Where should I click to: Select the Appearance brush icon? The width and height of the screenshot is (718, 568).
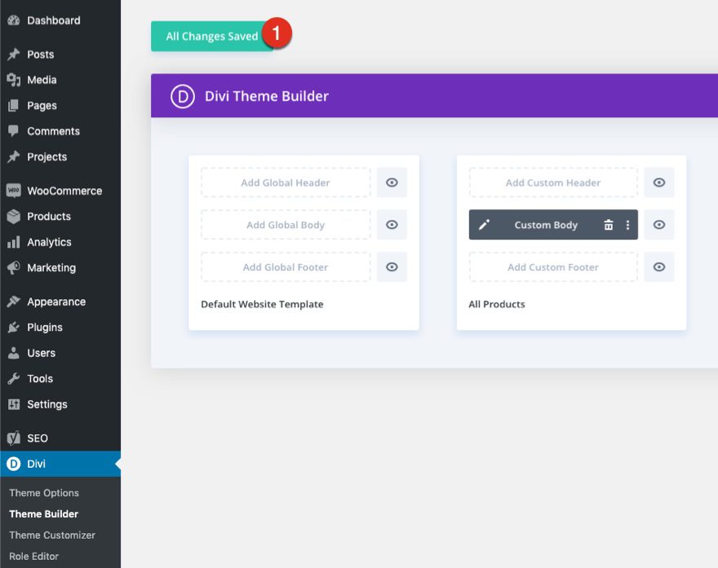pos(14,301)
